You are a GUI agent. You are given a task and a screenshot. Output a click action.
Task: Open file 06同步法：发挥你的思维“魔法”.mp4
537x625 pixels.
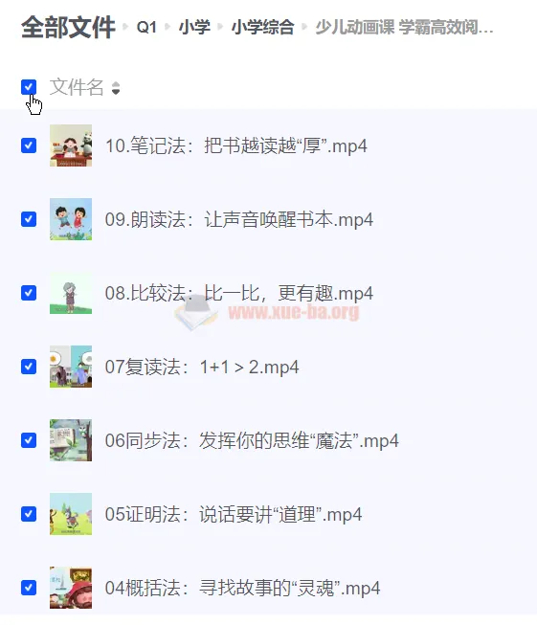pyautogui.click(x=252, y=441)
